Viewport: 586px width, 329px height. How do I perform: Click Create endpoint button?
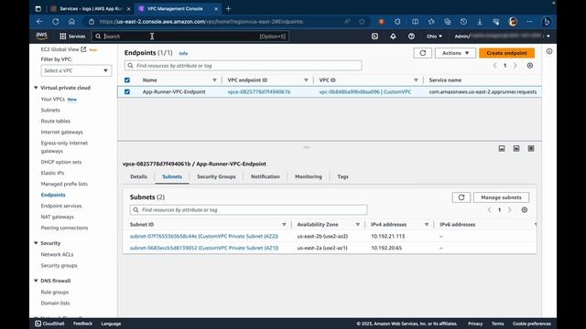506,53
